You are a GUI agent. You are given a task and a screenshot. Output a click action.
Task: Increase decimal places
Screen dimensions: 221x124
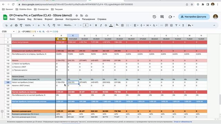click(x=54, y=25)
